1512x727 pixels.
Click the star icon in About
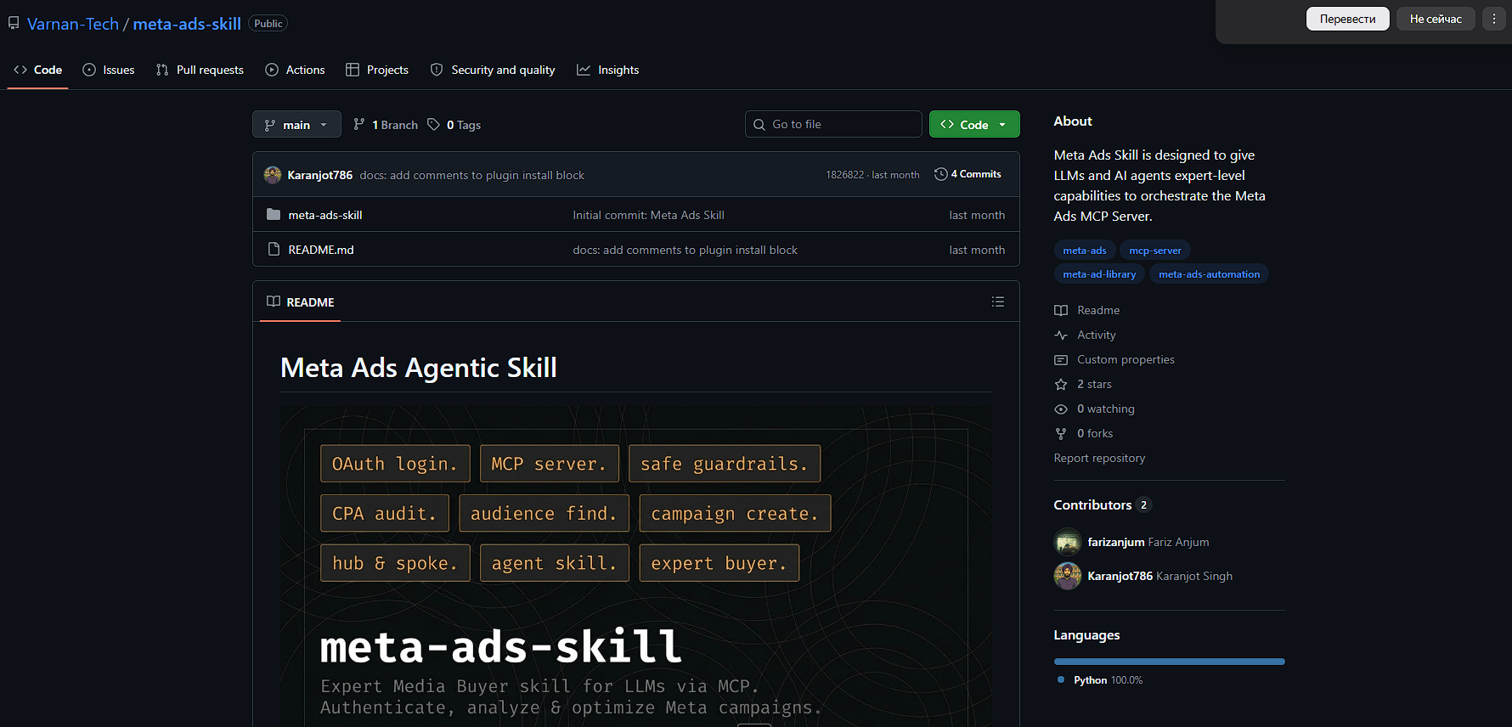point(1061,385)
